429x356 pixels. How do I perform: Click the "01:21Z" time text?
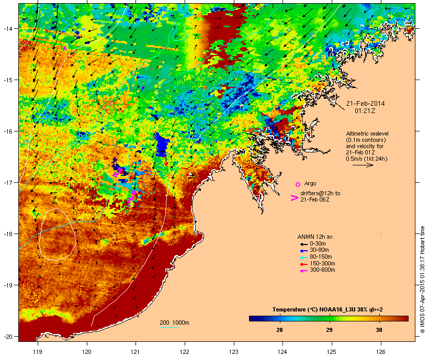point(365,111)
